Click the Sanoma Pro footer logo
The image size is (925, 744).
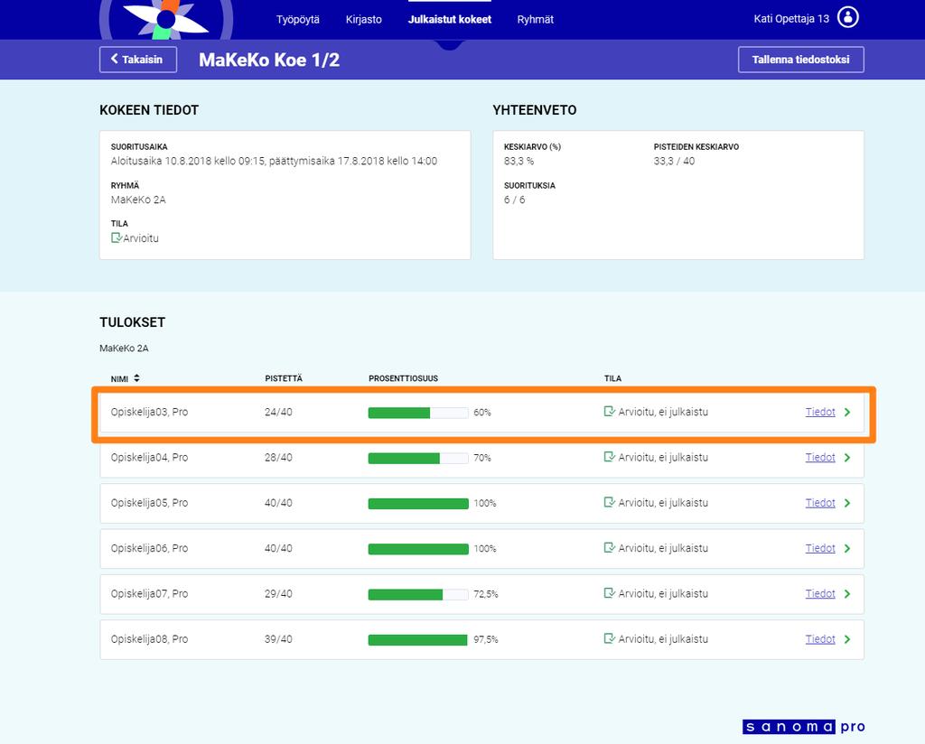pyautogui.click(x=803, y=727)
